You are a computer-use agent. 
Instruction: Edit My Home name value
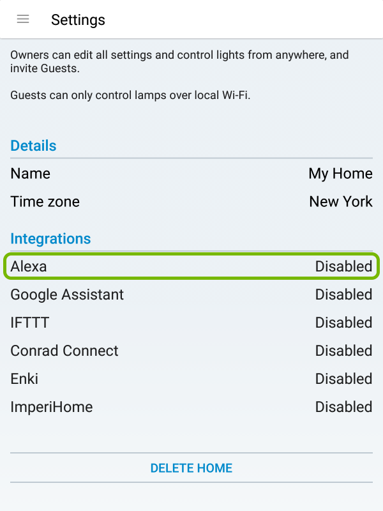point(340,173)
